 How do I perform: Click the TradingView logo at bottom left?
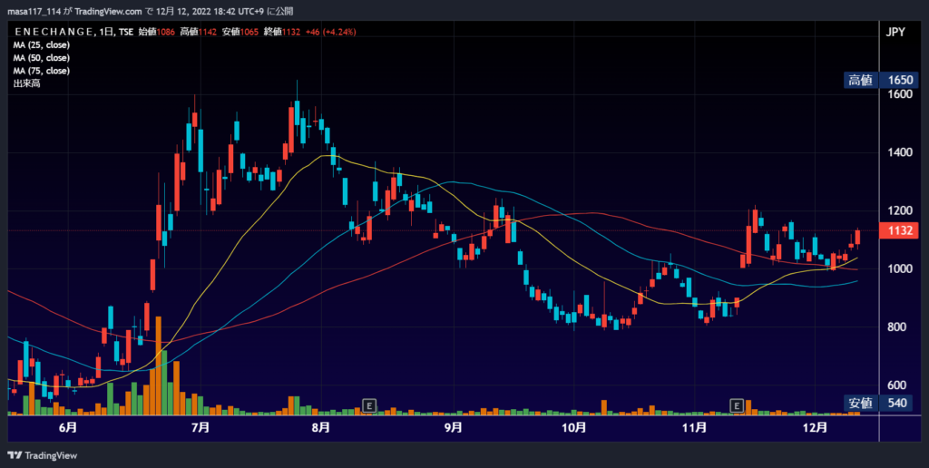pyautogui.click(x=42, y=455)
